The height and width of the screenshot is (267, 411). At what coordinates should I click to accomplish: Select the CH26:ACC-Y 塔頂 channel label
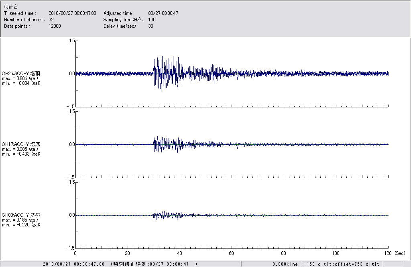tap(21, 74)
